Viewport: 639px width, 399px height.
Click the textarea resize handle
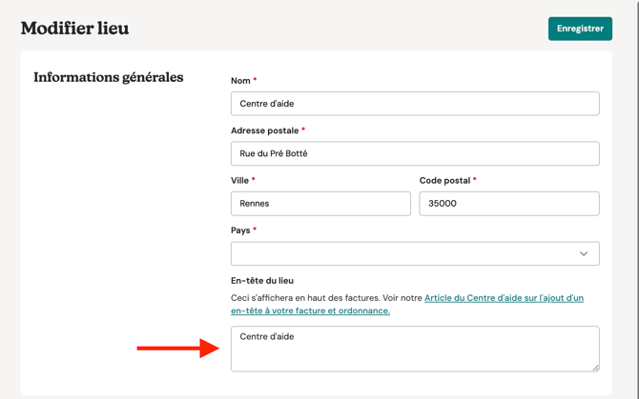[x=595, y=367]
